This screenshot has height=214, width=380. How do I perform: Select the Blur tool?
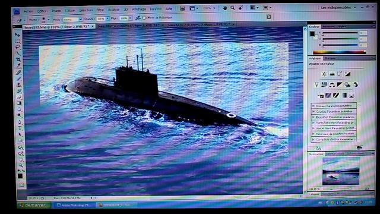20,109
